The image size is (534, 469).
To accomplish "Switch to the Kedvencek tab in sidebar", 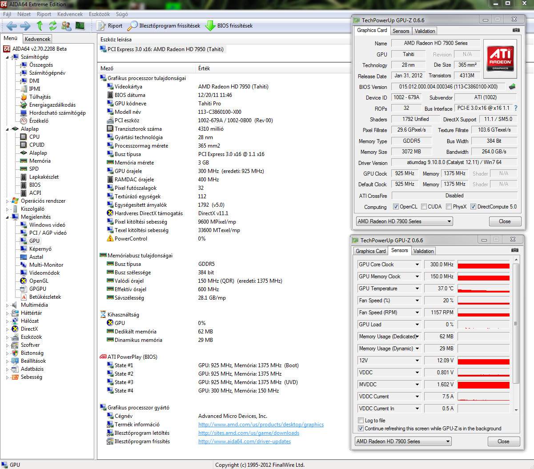I will [x=37, y=39].
